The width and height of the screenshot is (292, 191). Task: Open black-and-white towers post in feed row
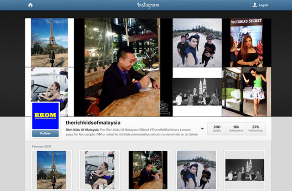[x=244, y=170]
